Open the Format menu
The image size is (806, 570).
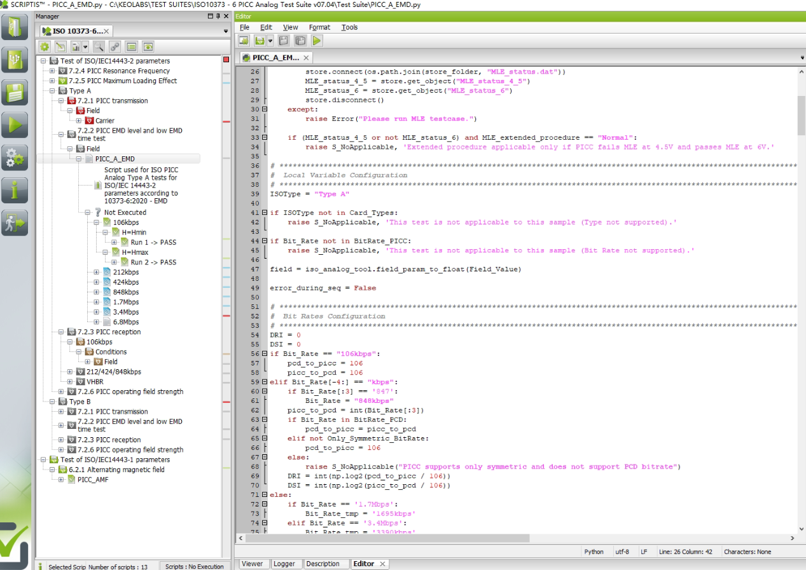coord(319,27)
